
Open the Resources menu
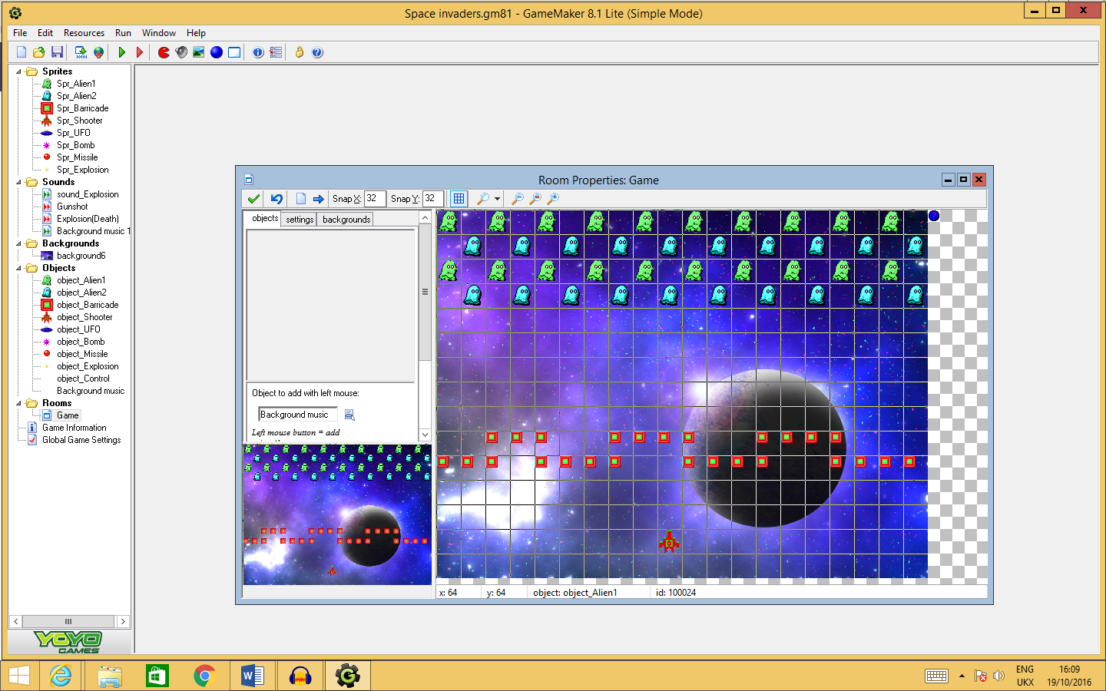[x=84, y=33]
